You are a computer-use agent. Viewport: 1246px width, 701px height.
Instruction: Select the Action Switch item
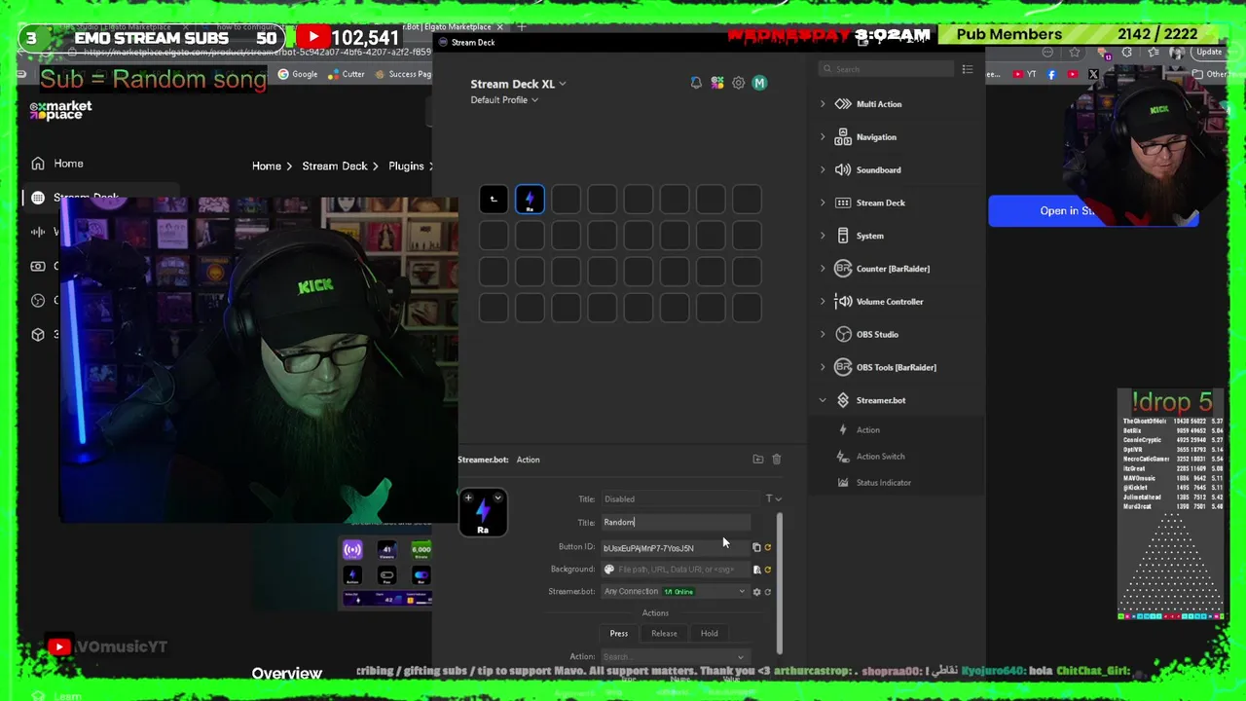[880, 457]
